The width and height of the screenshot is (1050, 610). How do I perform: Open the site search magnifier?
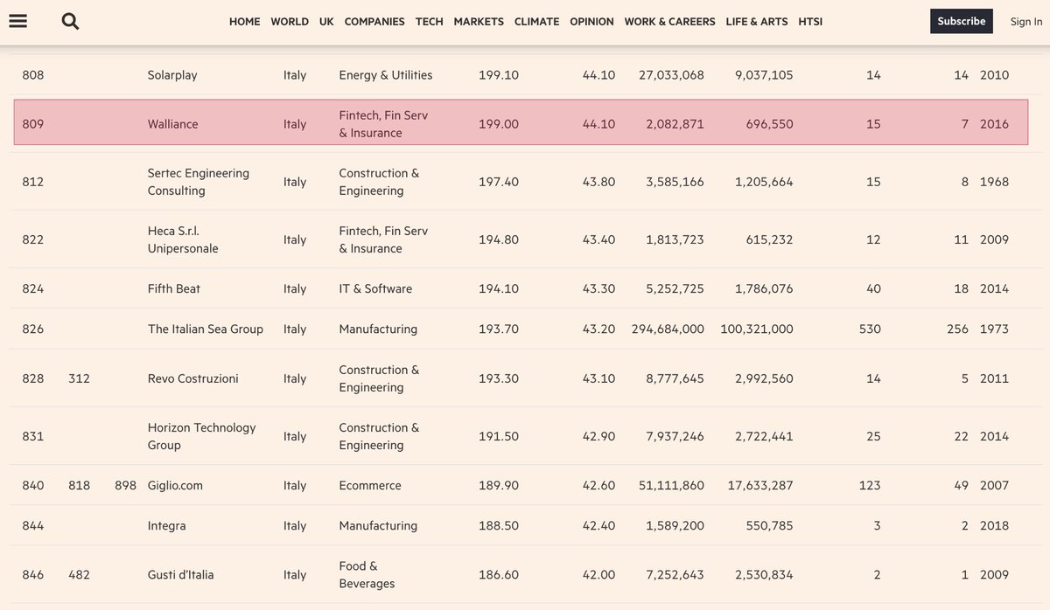71,21
